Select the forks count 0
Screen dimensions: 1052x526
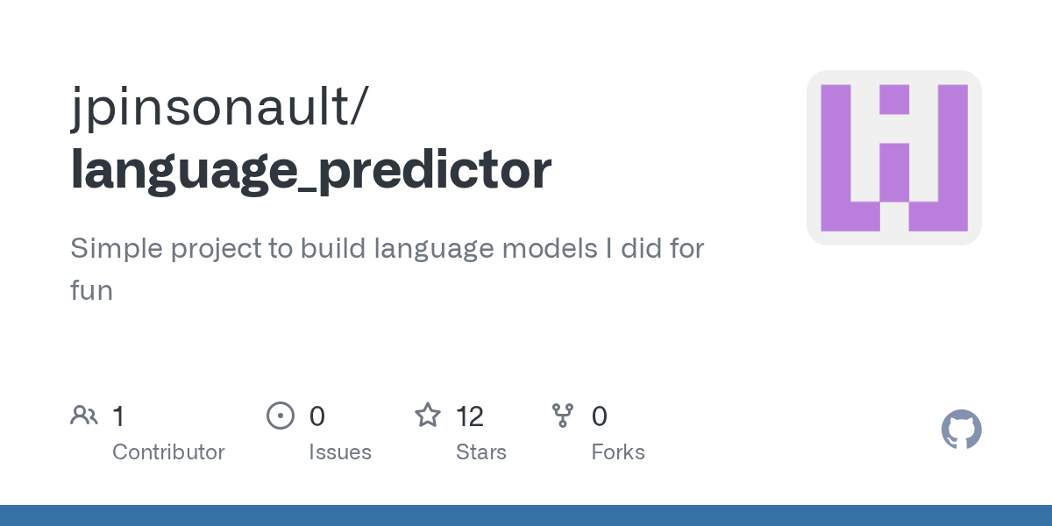600,416
